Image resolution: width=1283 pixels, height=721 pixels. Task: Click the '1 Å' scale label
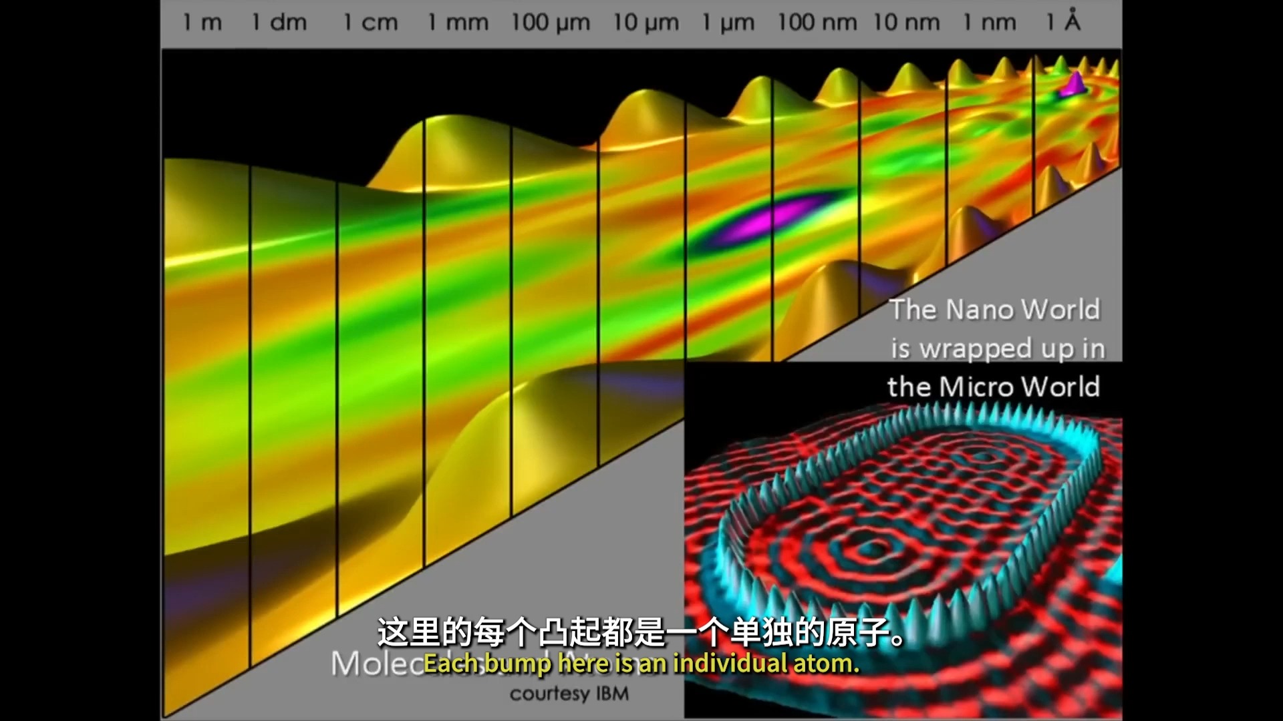[x=1063, y=20]
